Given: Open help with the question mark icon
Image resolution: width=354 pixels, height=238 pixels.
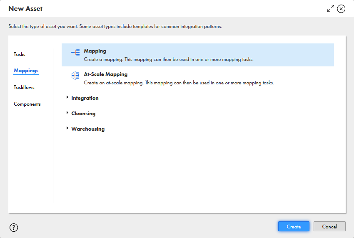Looking at the screenshot, I should point(14,228).
